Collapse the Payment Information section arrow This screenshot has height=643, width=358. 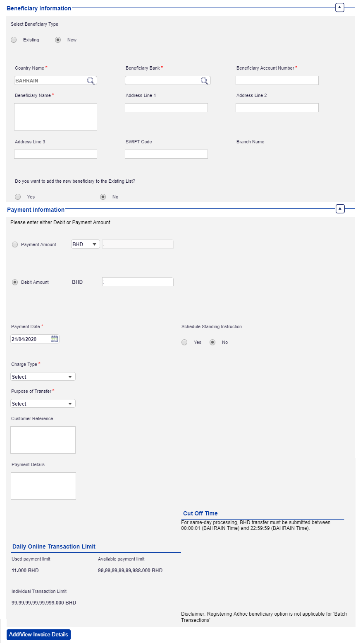pos(339,209)
